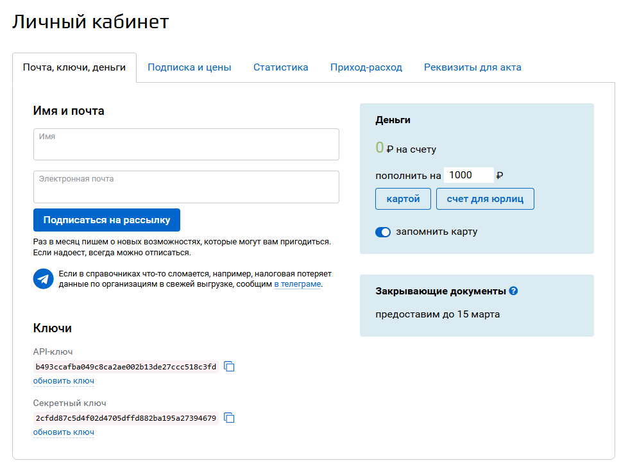Pay by card using the картой button
Screen dimensions: 628x465
pyautogui.click(x=403, y=199)
